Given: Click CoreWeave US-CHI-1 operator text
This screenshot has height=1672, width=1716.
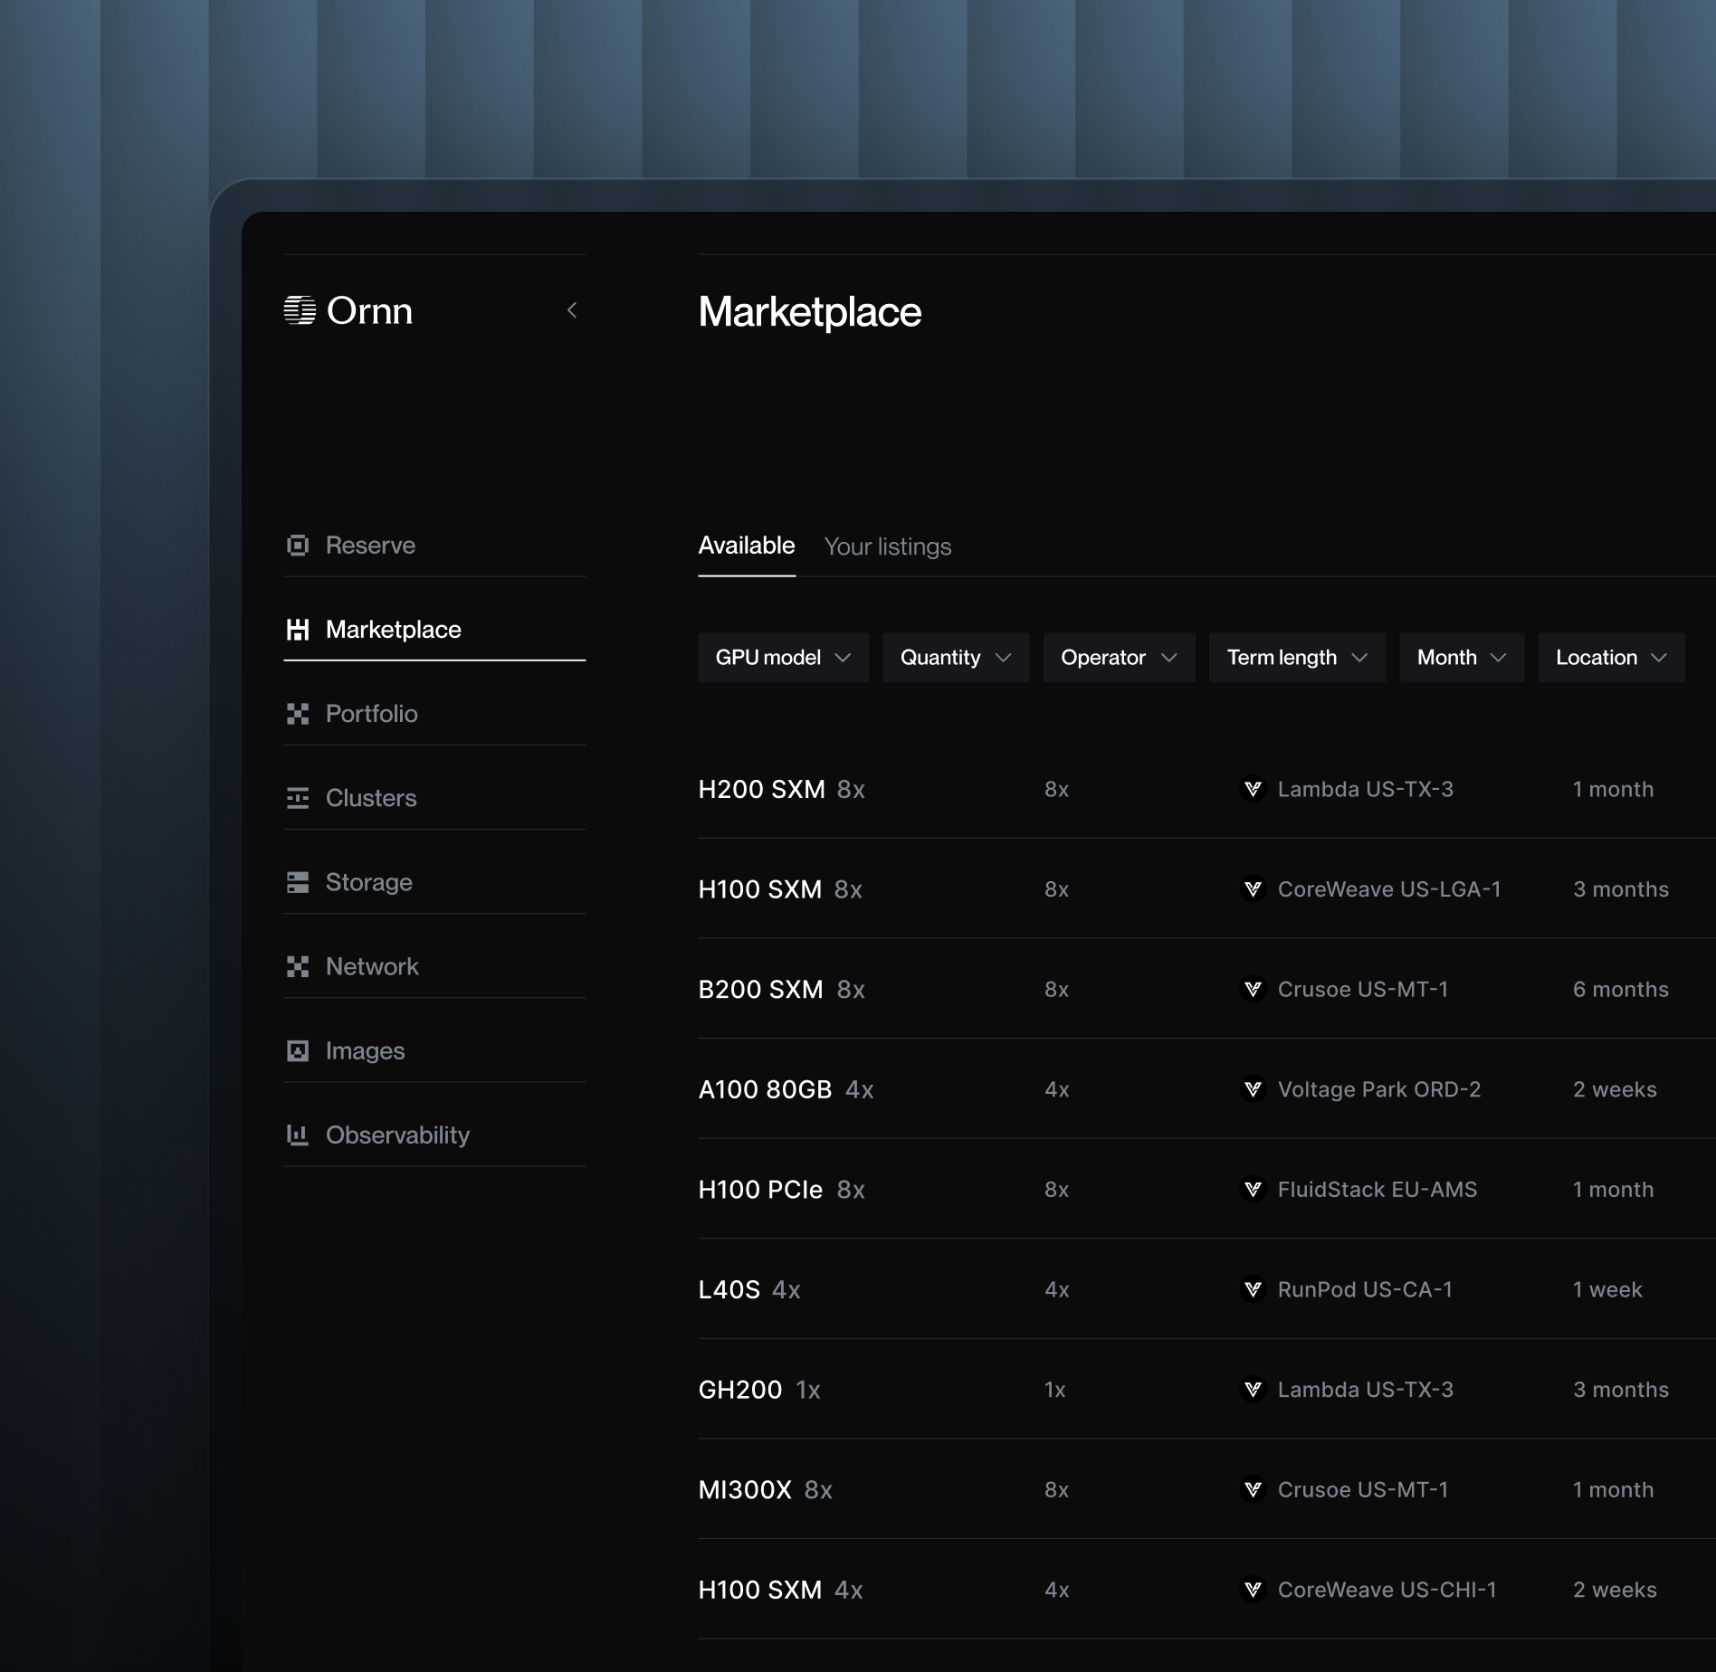Looking at the screenshot, I should [1387, 1589].
